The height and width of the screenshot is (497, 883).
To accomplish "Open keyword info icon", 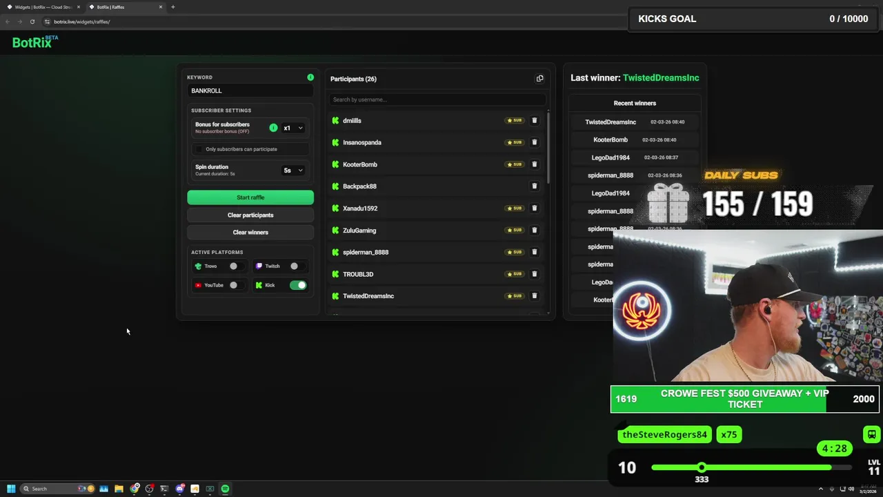I will click(310, 77).
